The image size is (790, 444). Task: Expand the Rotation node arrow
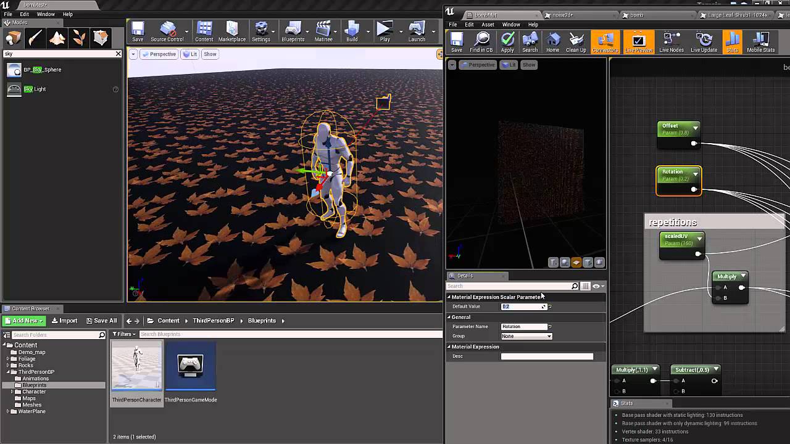coord(695,175)
